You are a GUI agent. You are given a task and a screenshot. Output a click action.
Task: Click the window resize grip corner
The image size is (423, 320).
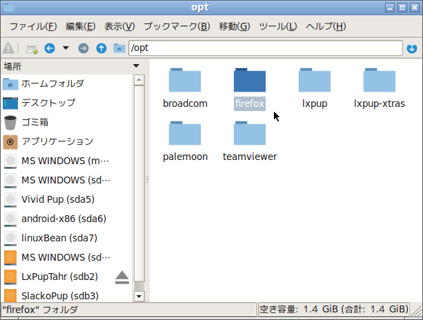click(x=416, y=310)
